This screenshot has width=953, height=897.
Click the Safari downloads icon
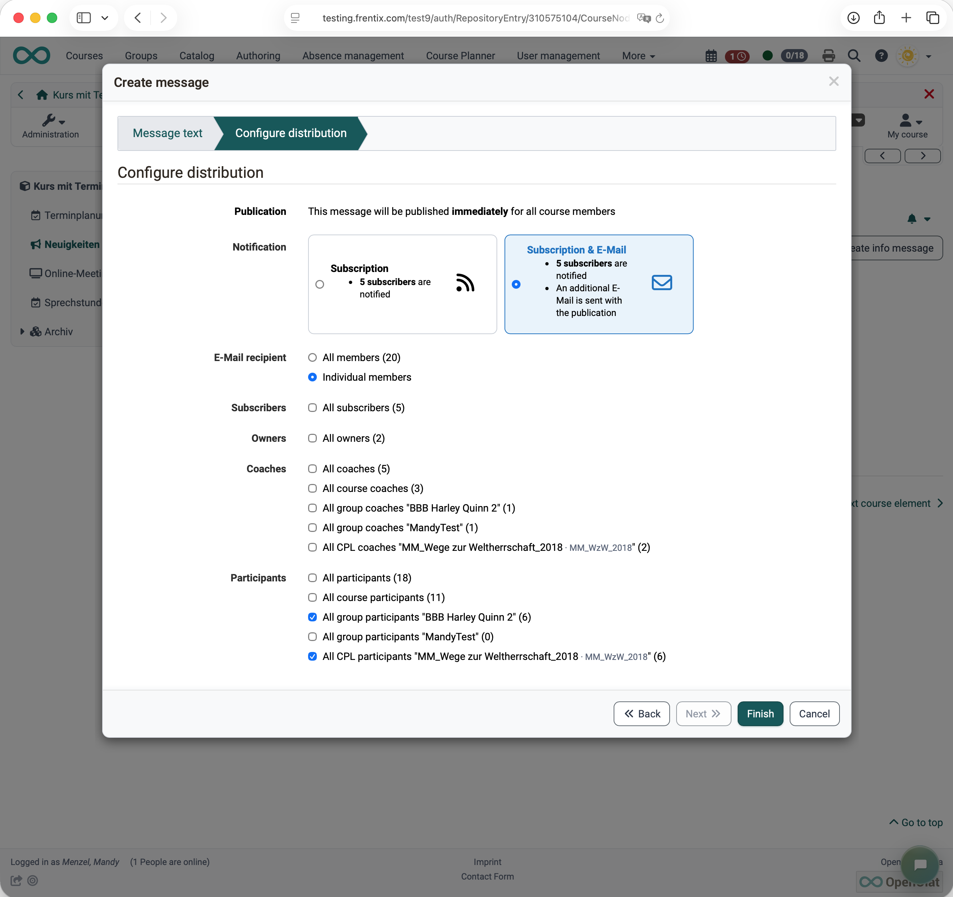(853, 18)
